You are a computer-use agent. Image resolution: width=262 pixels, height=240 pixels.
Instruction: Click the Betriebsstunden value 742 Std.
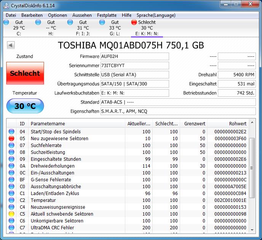pyautogui.click(x=237, y=93)
